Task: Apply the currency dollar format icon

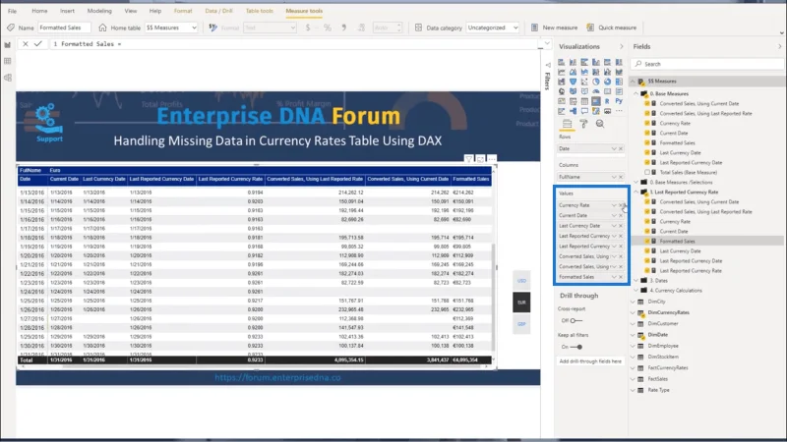Action: point(308,28)
